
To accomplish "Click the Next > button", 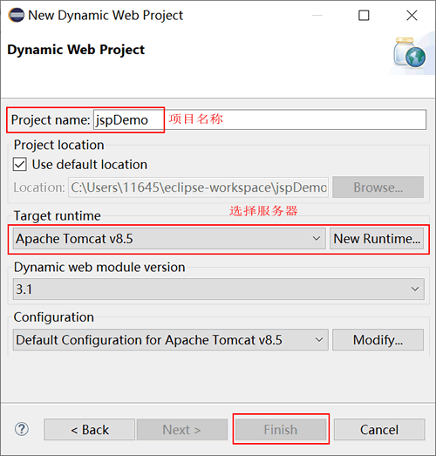I will click(182, 429).
